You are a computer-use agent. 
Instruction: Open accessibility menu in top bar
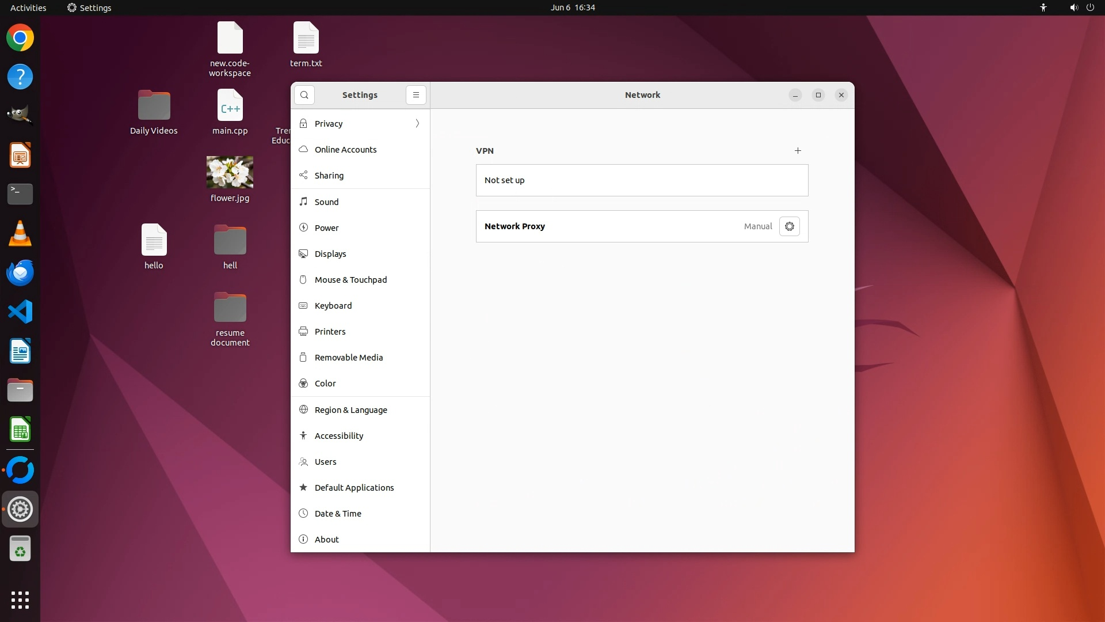(1043, 7)
